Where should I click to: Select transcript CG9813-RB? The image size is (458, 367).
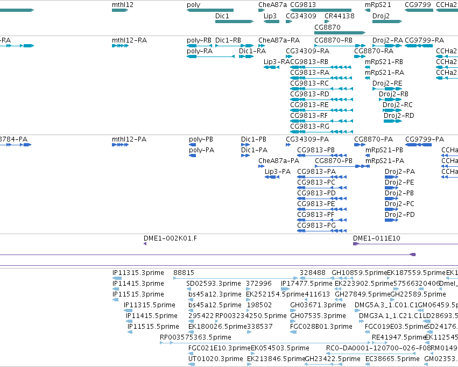[x=309, y=62]
